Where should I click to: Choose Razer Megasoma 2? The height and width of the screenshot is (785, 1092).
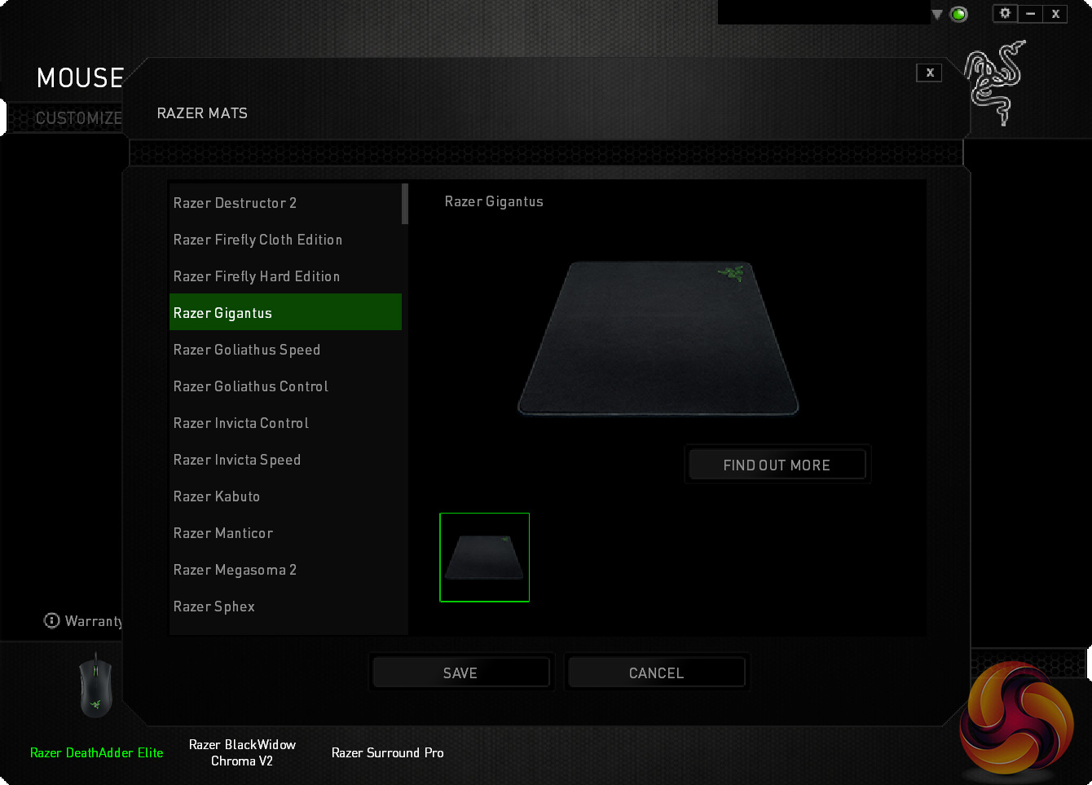[x=285, y=570]
